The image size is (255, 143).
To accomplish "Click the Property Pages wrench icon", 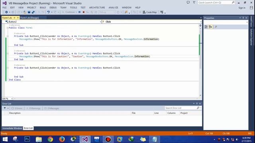I will point(216,27).
